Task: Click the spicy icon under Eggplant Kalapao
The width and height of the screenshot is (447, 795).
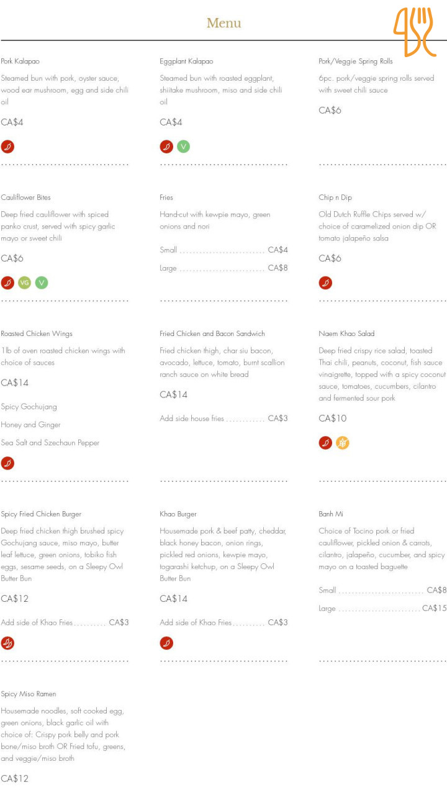Action: coord(166,147)
